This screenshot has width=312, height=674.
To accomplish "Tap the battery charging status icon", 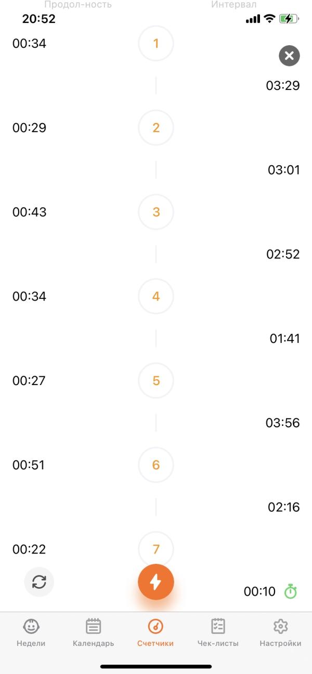I will (x=290, y=19).
